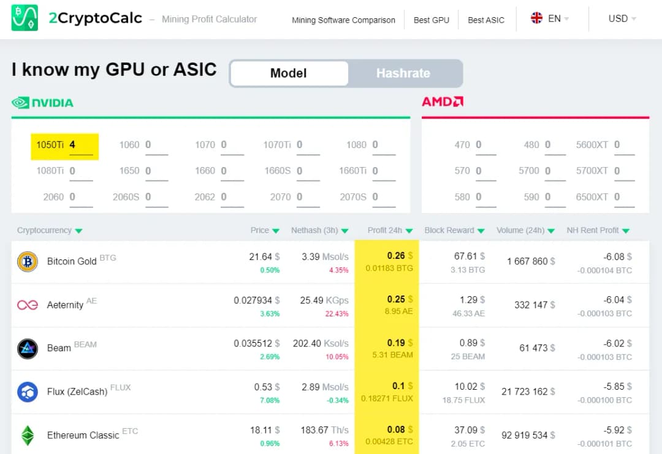The image size is (662, 454).
Task: Click the 1050Ti quantity input field
Action: coord(81,146)
